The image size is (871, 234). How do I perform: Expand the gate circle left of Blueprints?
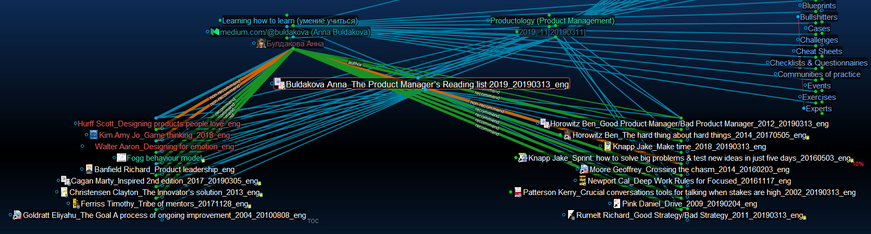coord(800,6)
